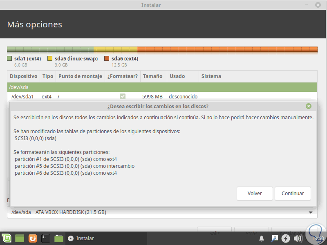This screenshot has width=327, height=245.
Task: Minimize the Instalar window
Action: 307,5
